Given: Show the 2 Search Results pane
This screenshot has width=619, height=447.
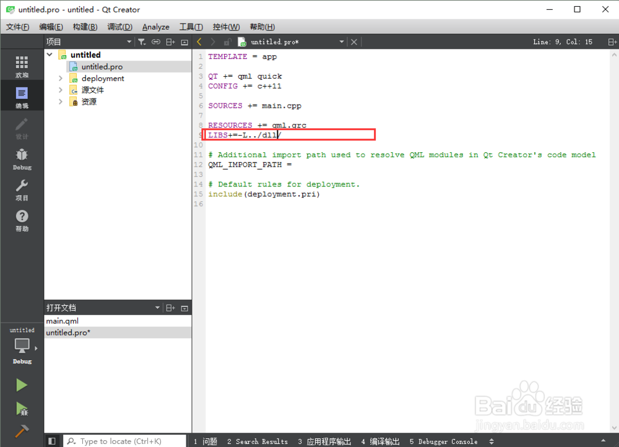Looking at the screenshot, I should click(x=258, y=441).
